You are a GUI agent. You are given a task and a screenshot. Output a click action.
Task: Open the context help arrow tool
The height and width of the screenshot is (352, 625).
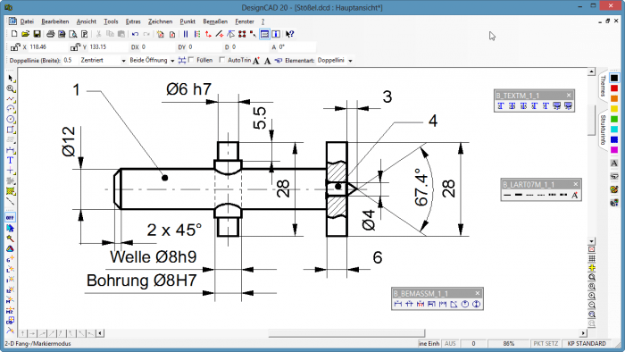[290, 34]
